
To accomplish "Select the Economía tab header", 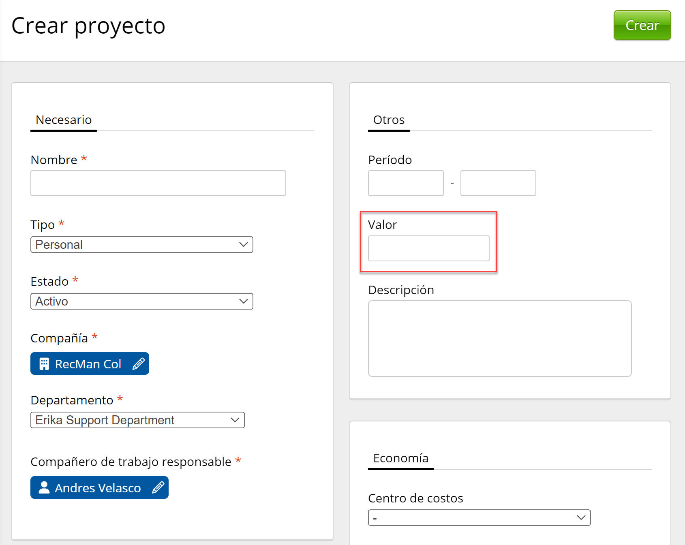I will point(400,458).
